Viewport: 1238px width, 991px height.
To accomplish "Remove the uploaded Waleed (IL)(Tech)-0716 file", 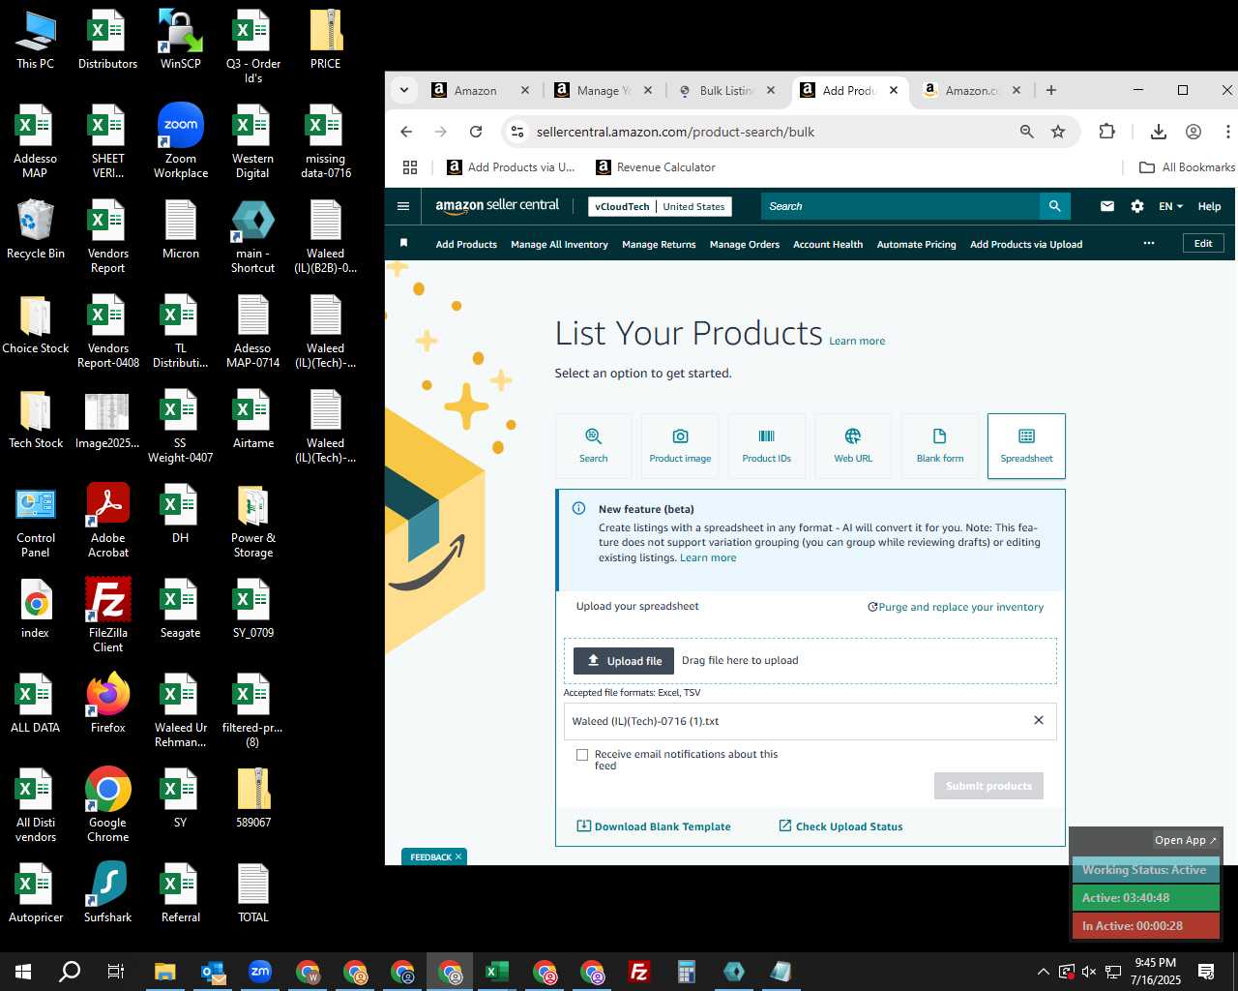I will pyautogui.click(x=1039, y=720).
